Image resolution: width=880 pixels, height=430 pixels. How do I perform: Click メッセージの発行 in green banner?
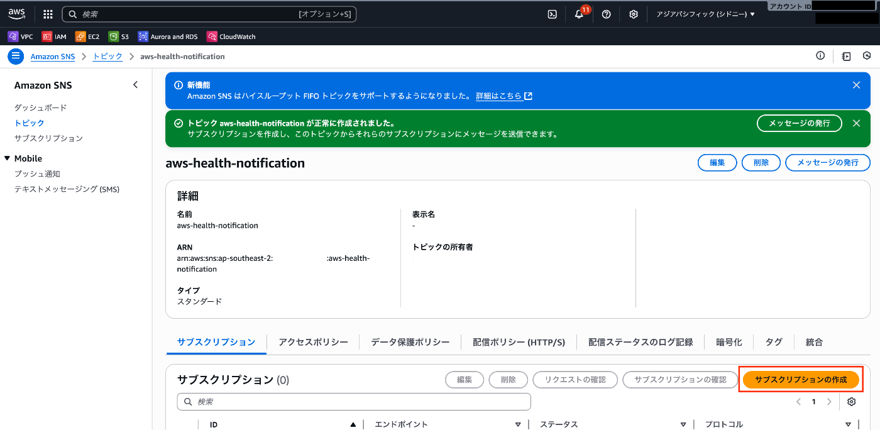pyautogui.click(x=800, y=123)
